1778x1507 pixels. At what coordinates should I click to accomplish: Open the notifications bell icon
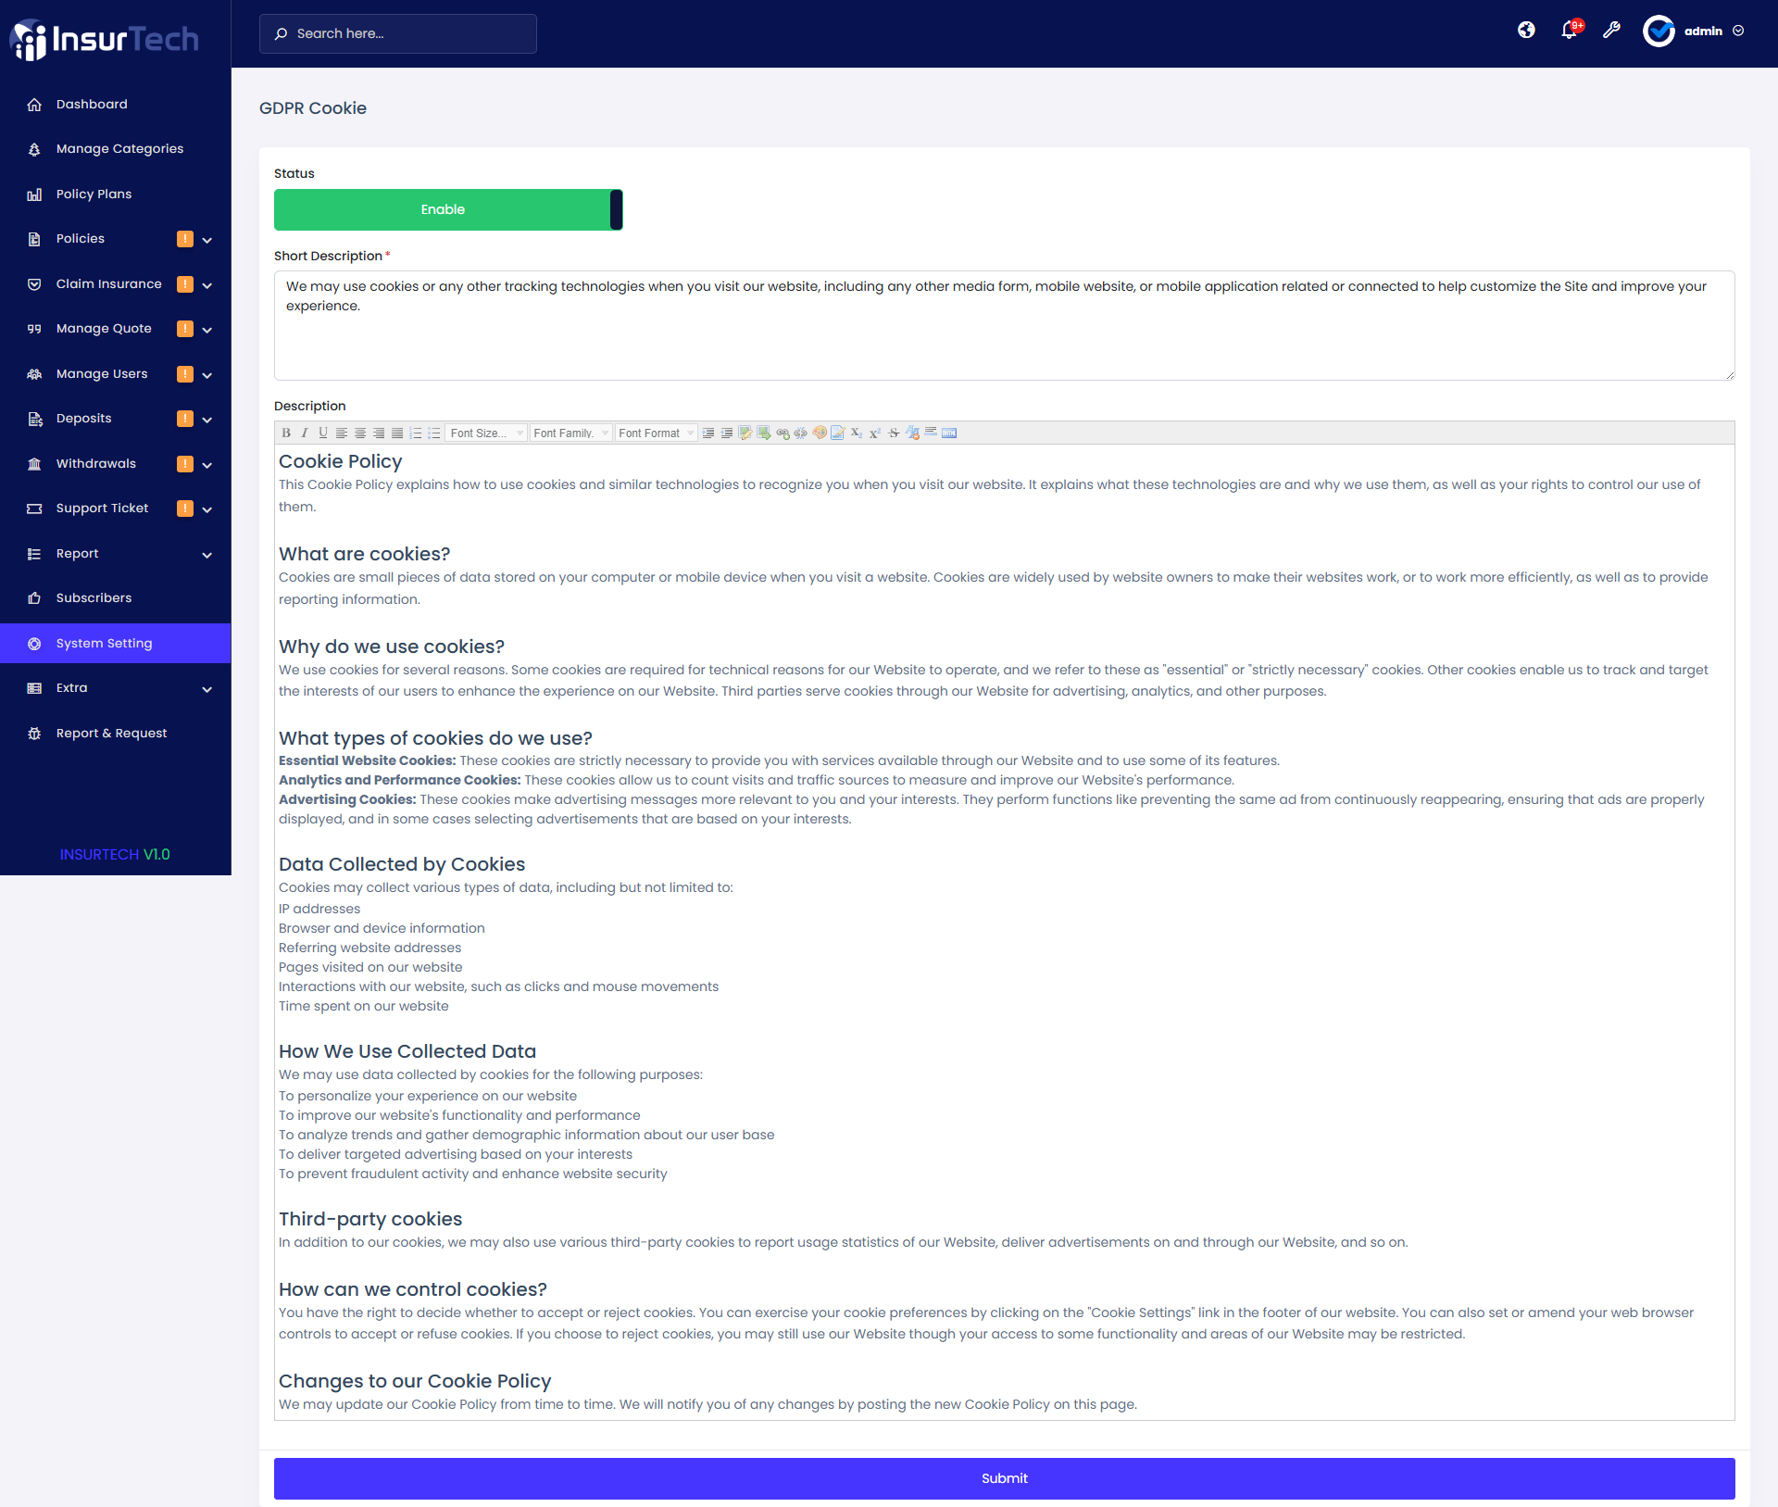pos(1569,31)
